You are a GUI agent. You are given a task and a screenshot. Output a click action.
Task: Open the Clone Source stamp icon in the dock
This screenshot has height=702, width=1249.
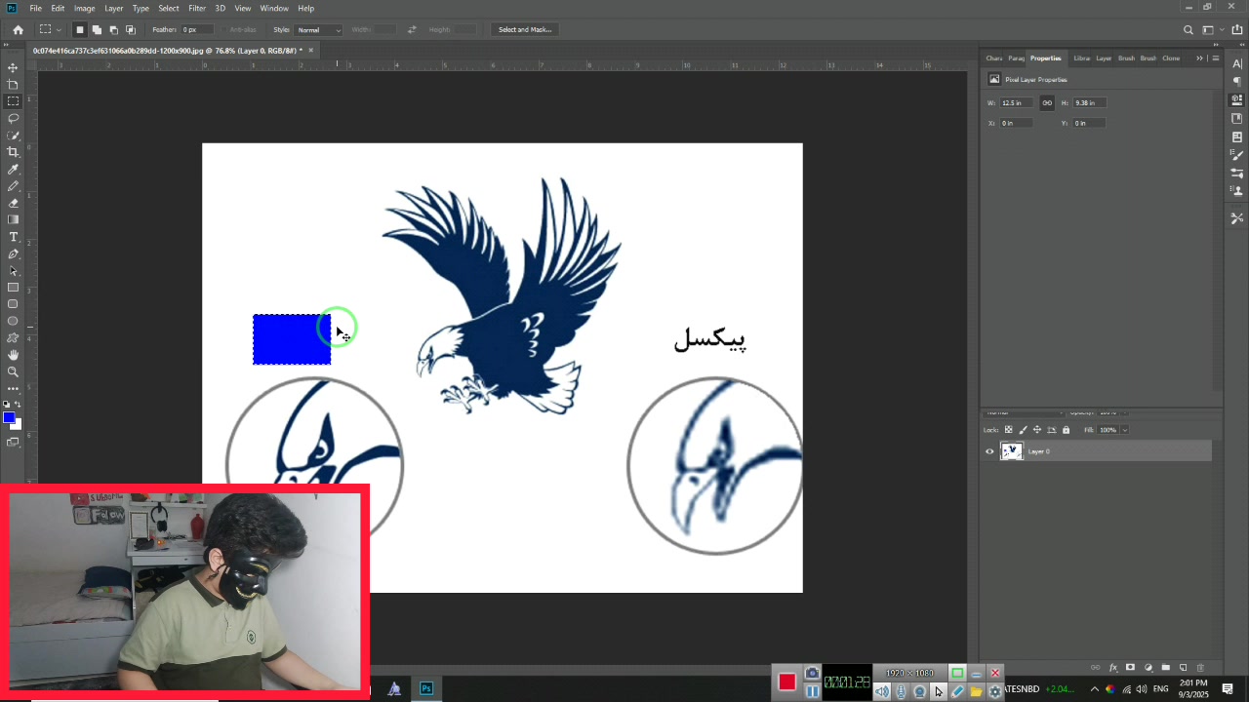click(x=1237, y=191)
